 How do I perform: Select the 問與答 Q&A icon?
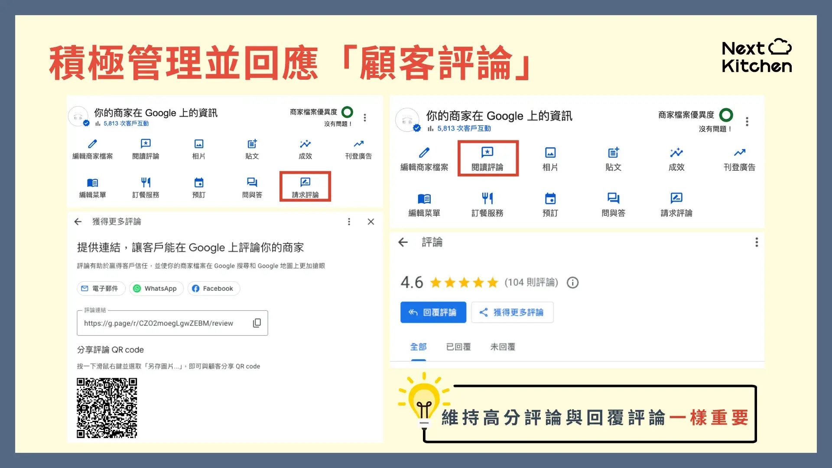[252, 186]
